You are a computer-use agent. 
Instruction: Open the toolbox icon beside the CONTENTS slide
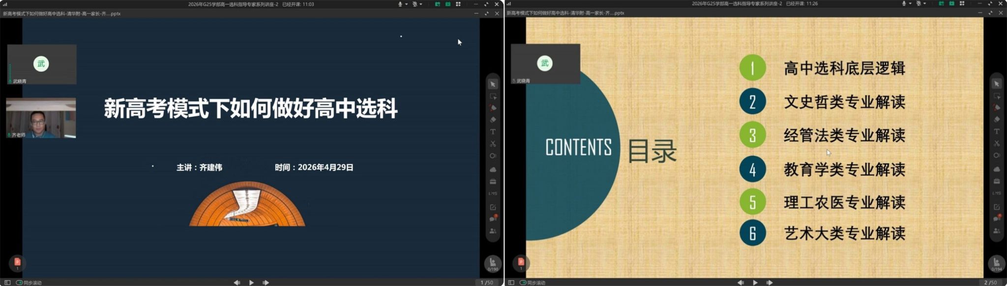997,181
